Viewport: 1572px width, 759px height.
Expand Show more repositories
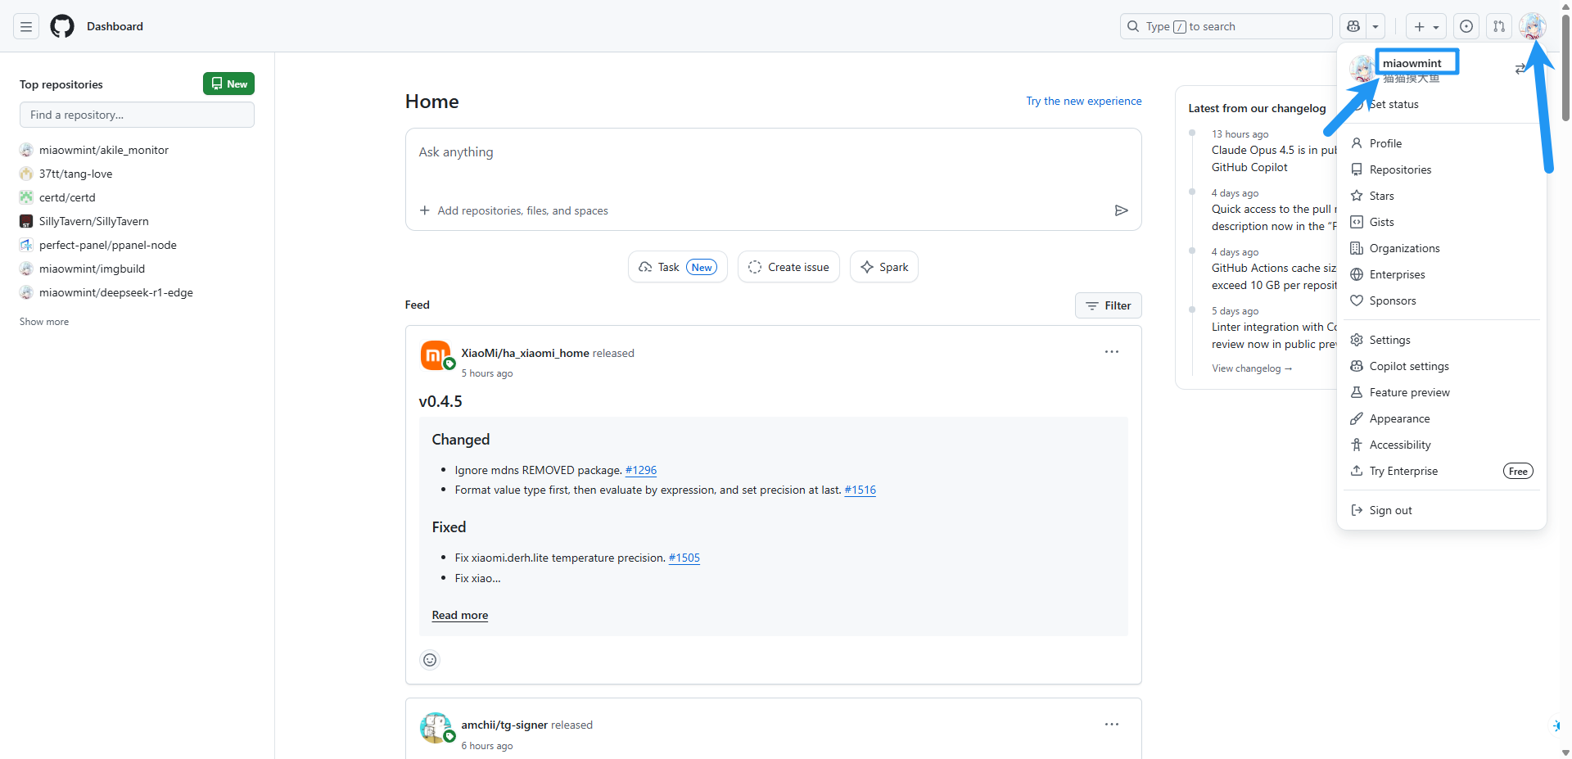click(44, 322)
